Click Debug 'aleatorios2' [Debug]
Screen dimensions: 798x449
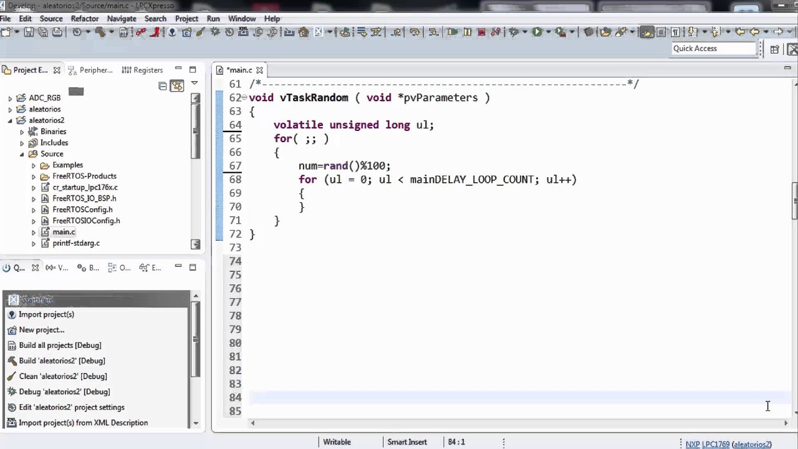(x=64, y=392)
